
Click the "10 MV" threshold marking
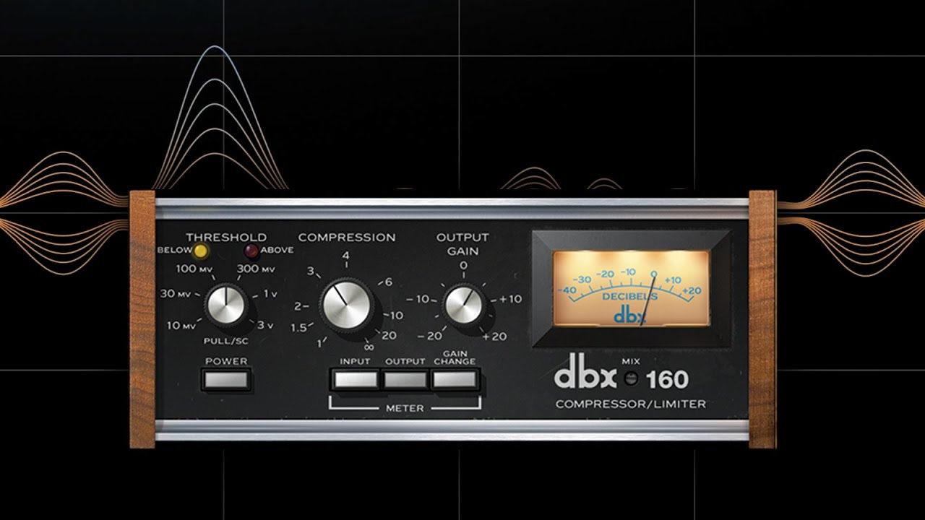(x=181, y=326)
